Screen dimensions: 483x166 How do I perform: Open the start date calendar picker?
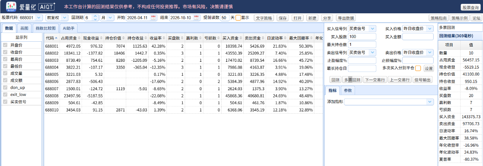pos(154,18)
